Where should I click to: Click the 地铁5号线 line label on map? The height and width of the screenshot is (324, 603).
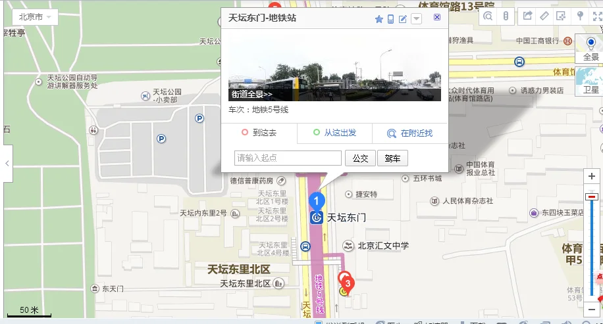319,294
